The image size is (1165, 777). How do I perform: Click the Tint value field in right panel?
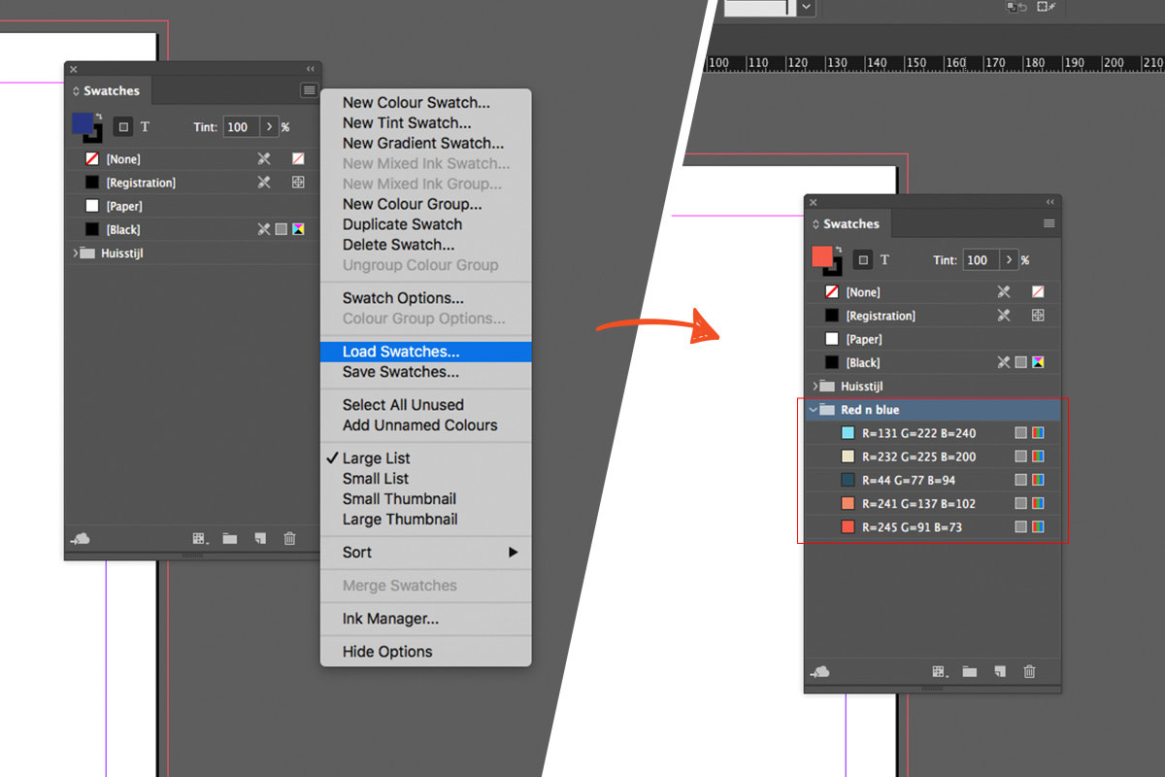click(981, 259)
